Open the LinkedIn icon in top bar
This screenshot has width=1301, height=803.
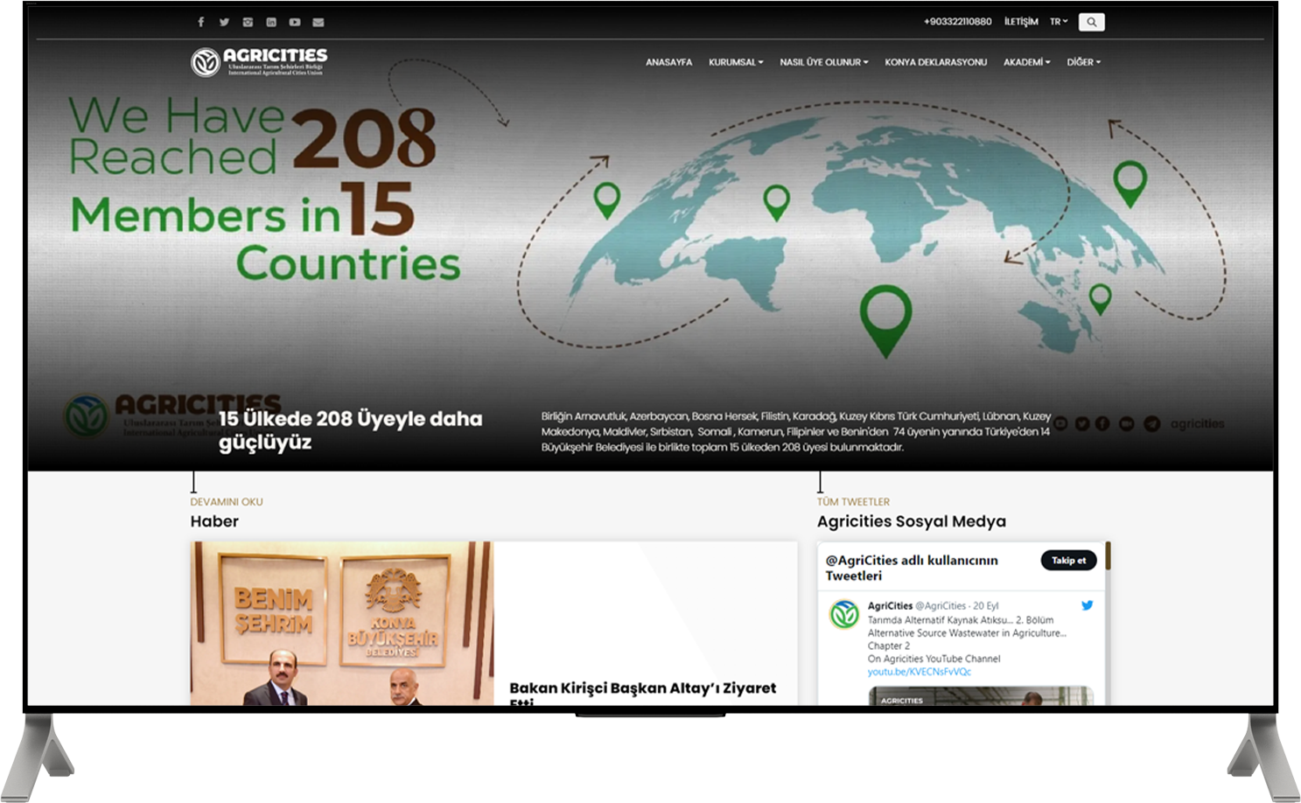(271, 22)
